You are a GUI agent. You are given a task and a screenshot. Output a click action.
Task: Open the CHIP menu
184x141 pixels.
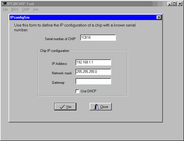click(x=26, y=9)
